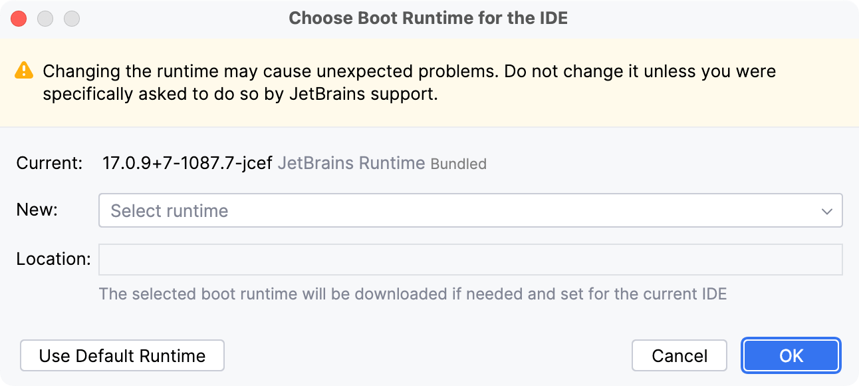Viewport: 859px width, 386px height.
Task: Click the orange warning triangle icon
Action: point(25,71)
